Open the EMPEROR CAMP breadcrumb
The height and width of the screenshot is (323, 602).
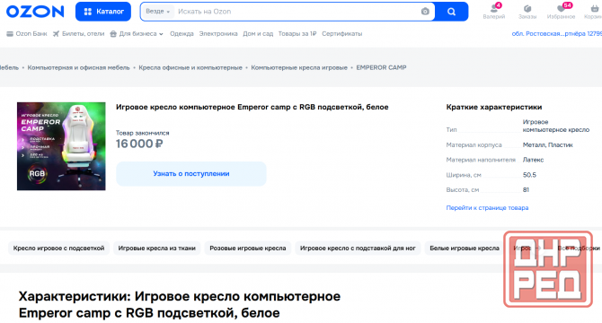(381, 67)
